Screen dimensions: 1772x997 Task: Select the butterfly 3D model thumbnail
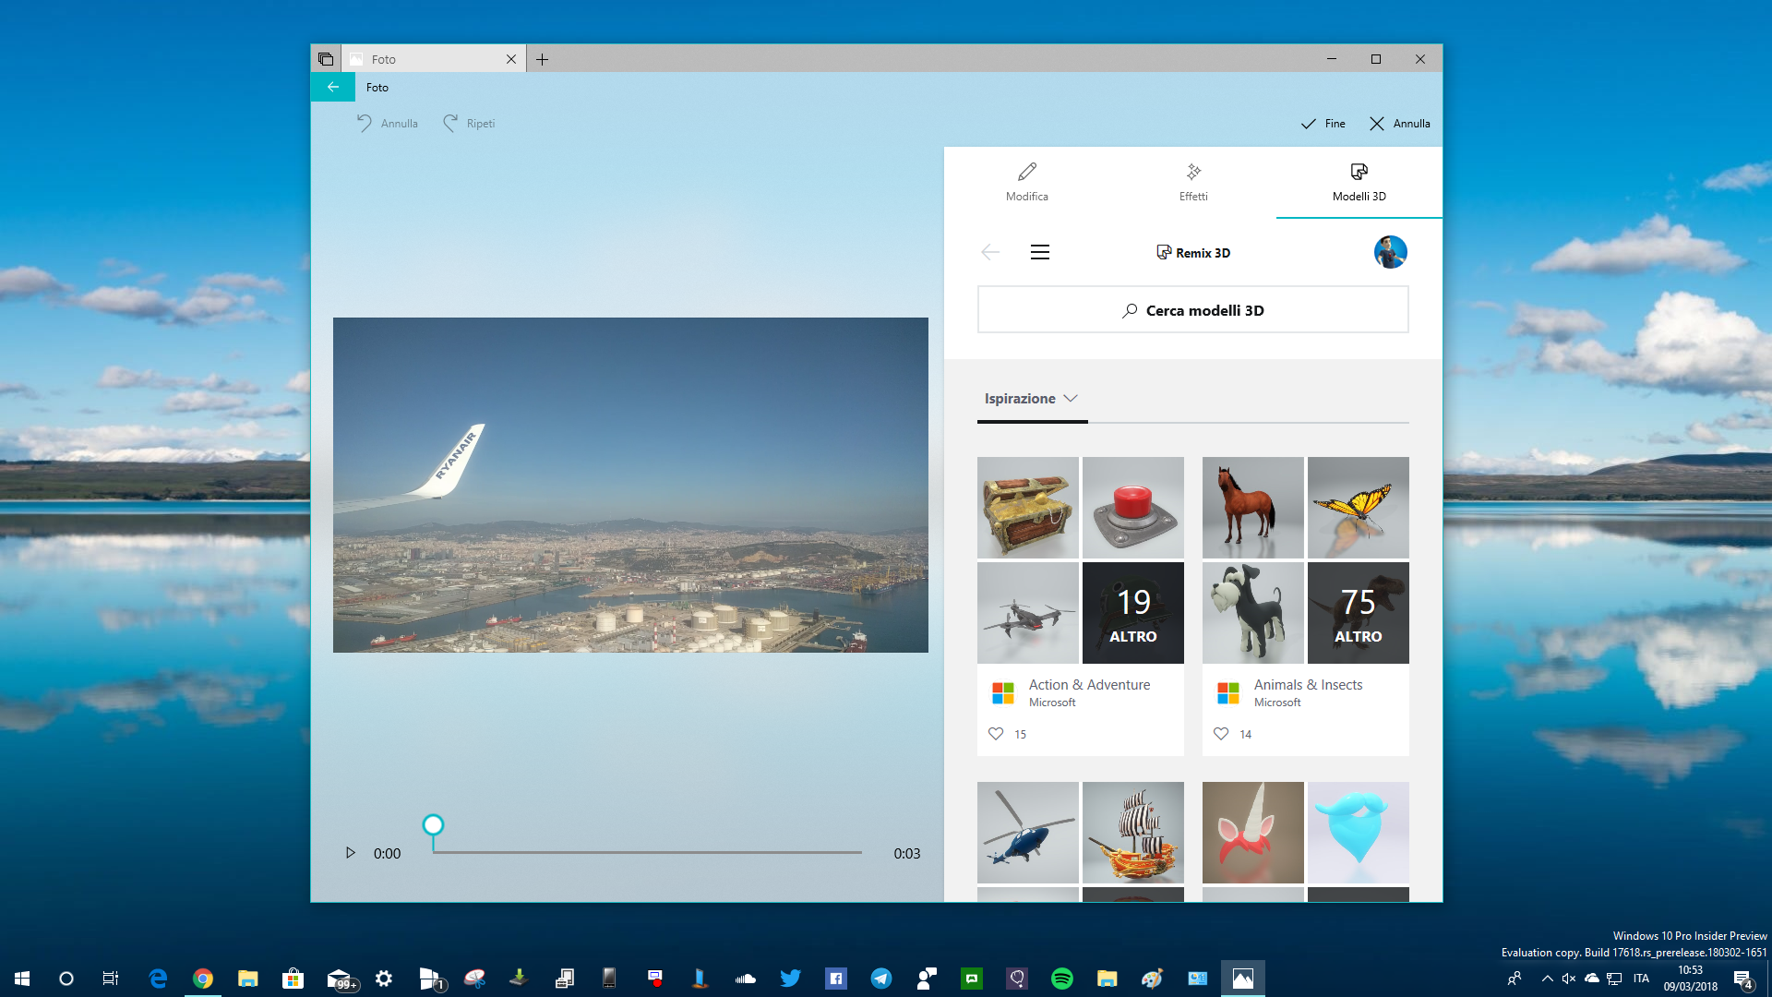(x=1359, y=508)
